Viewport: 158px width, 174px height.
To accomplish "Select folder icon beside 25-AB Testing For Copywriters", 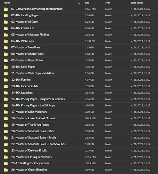I will coord(6,164).
